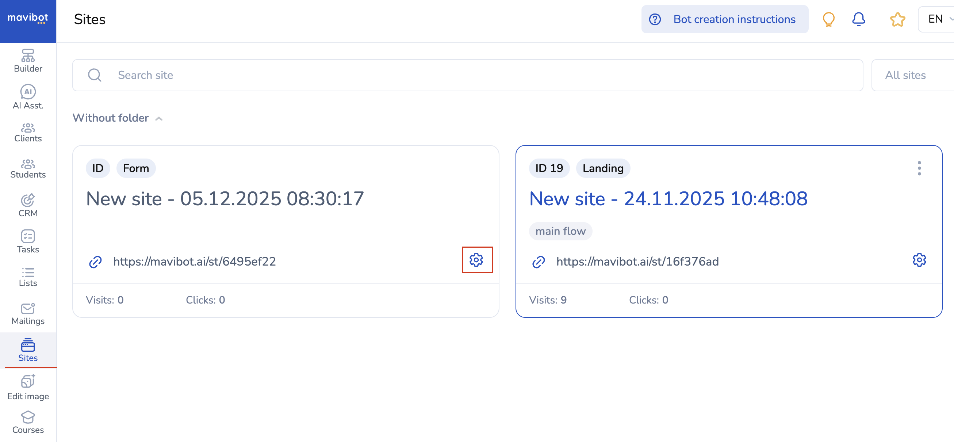The width and height of the screenshot is (954, 442).
Task: Click the Search site input field
Action: (x=467, y=75)
